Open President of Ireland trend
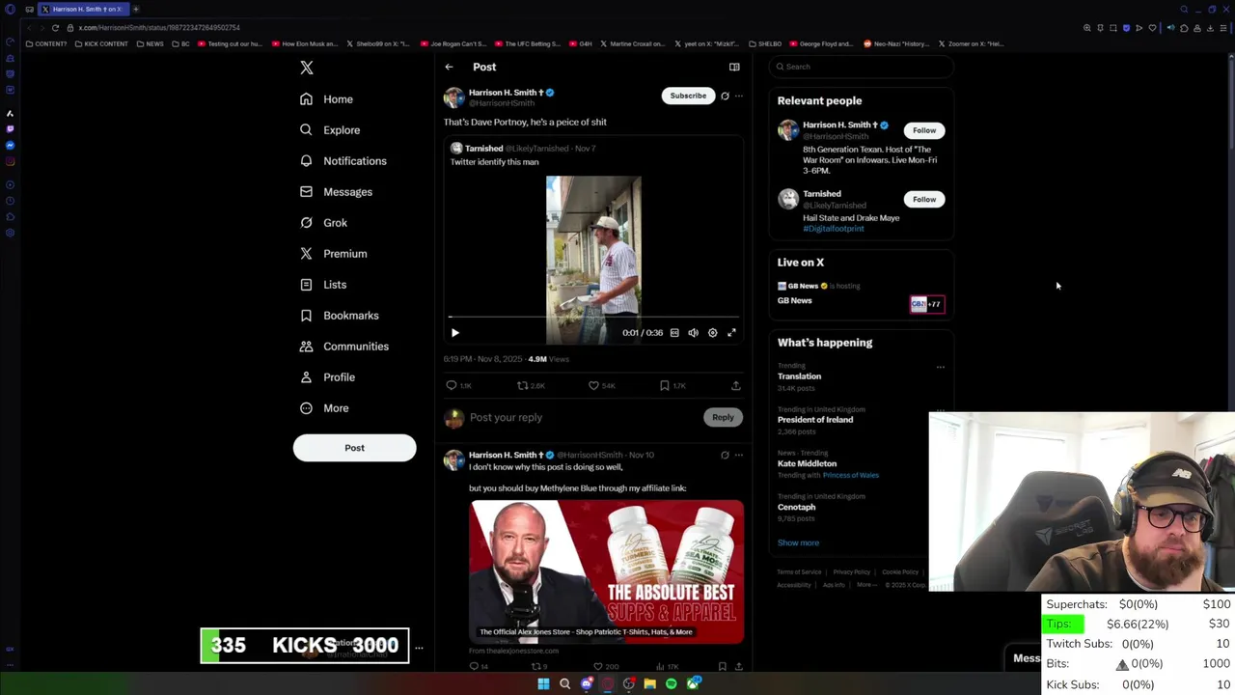Image resolution: width=1235 pixels, height=695 pixels. [x=815, y=420]
